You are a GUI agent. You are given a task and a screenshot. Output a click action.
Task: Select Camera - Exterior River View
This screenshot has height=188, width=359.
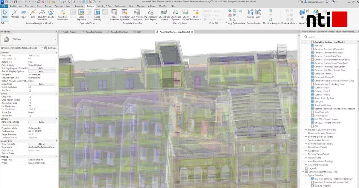328,56
